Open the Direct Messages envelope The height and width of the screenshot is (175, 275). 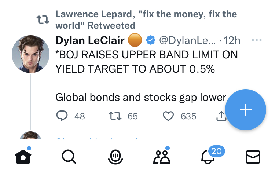coord(253,157)
